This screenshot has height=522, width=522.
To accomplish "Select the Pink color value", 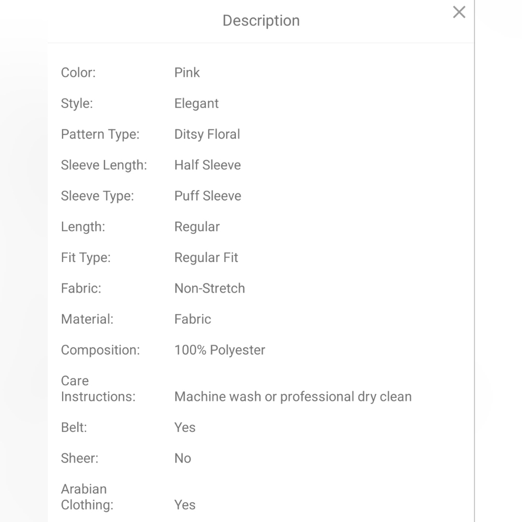I will click(x=187, y=73).
